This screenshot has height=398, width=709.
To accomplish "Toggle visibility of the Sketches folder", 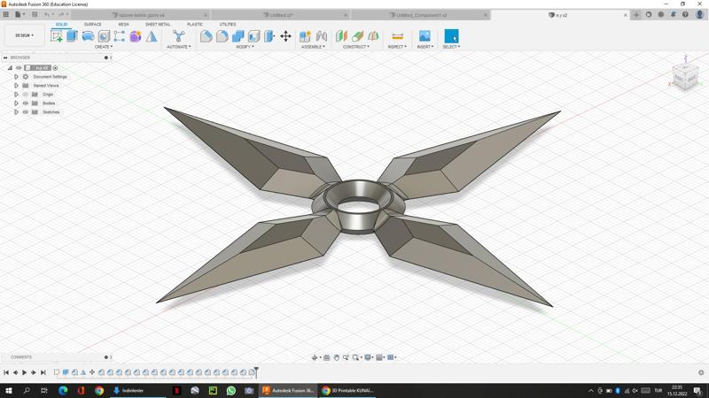I will click(26, 112).
